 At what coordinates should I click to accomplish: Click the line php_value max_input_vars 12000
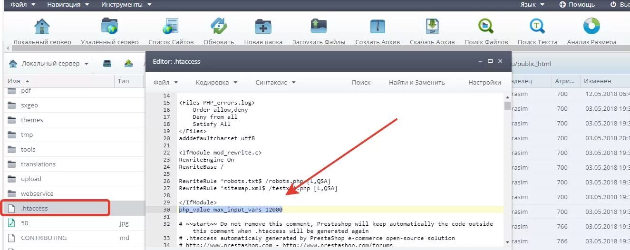pyautogui.click(x=231, y=210)
